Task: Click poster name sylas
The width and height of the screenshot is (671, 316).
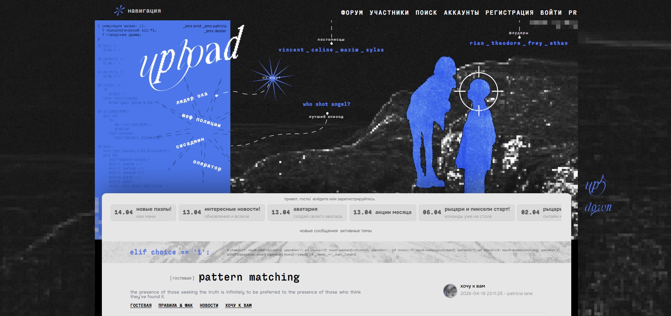Action: 375,50
